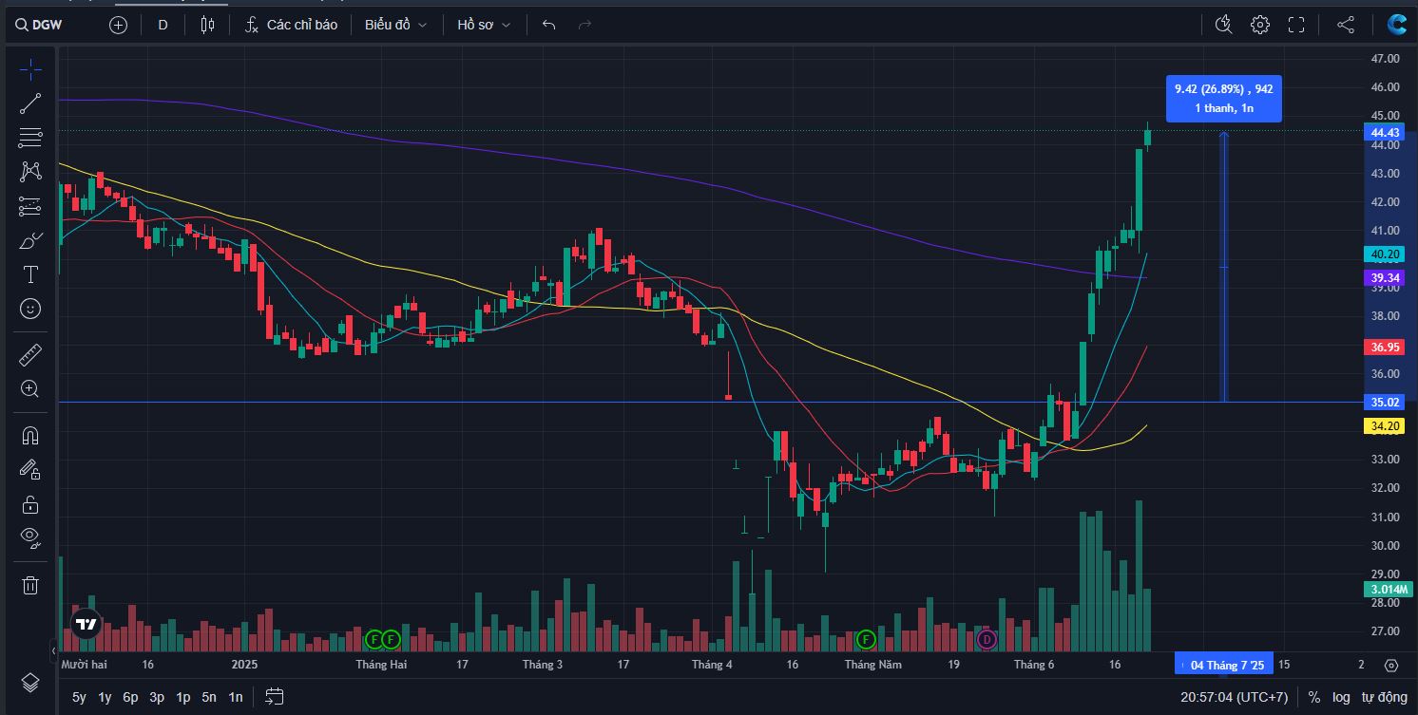Select the text annotation tool
Screen dimensions: 1418x715
click(30, 274)
